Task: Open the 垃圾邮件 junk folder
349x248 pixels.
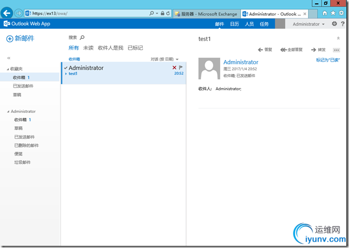Action: (22, 163)
